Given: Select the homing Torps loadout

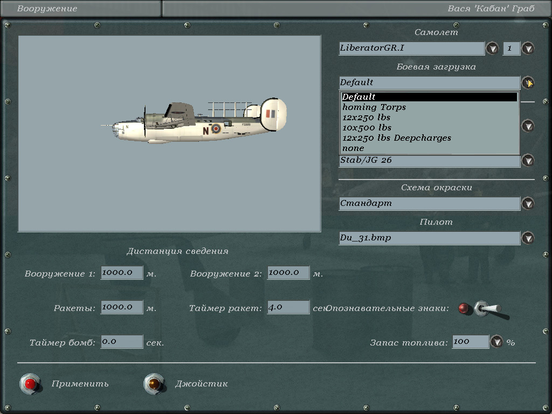Looking at the screenshot, I should pos(429,107).
